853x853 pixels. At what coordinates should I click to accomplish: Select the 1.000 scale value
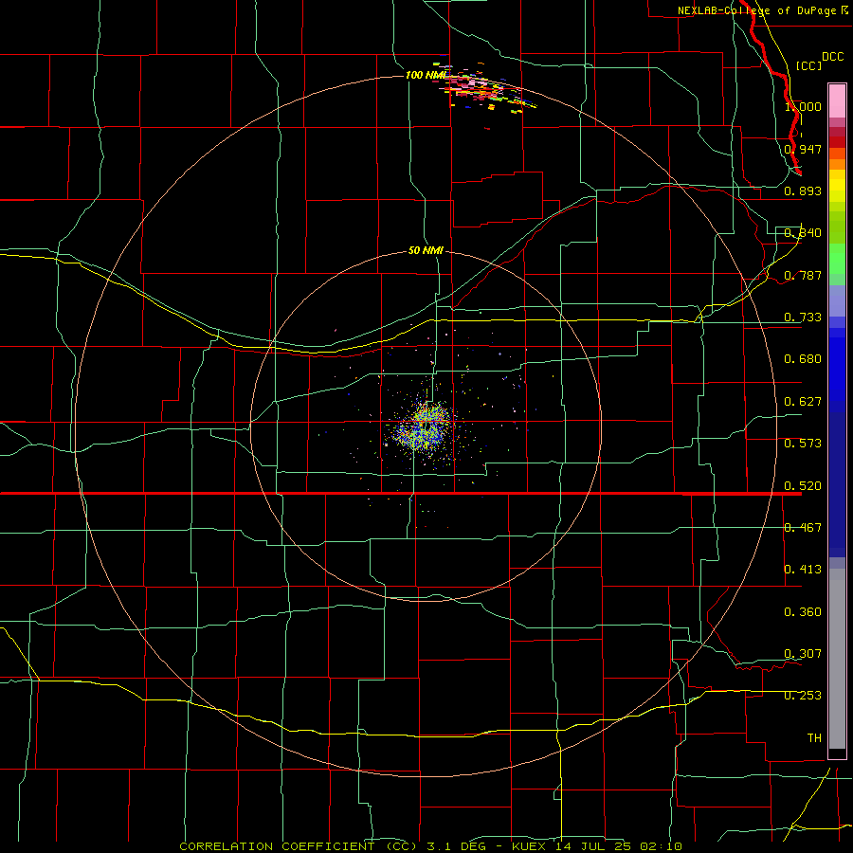(803, 106)
